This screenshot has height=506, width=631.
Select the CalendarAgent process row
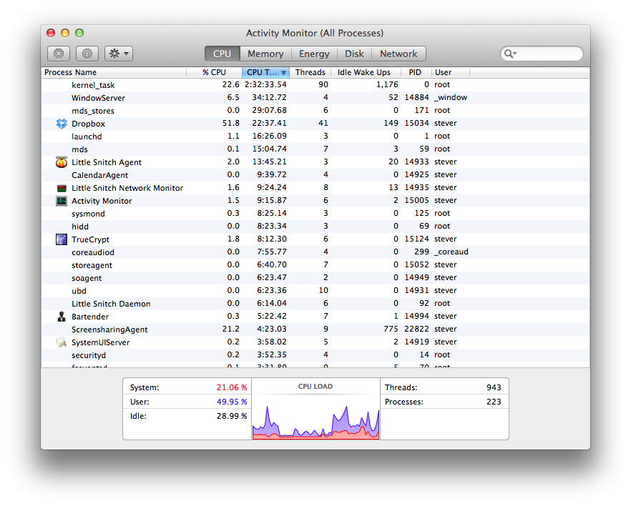315,175
